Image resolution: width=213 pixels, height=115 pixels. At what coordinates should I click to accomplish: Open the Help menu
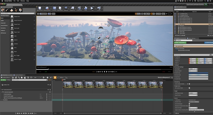pos(28,1)
